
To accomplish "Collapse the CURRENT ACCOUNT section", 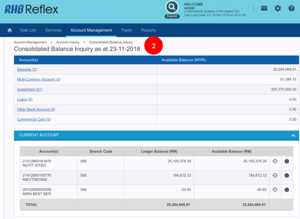I will point(293,135).
